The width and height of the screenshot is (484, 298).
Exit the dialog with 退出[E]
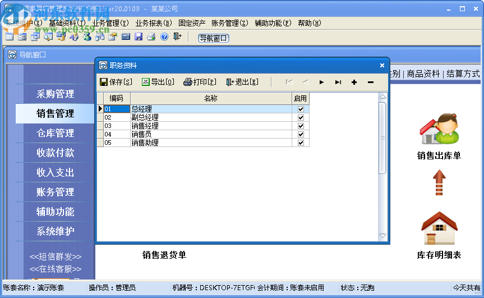[x=242, y=82]
